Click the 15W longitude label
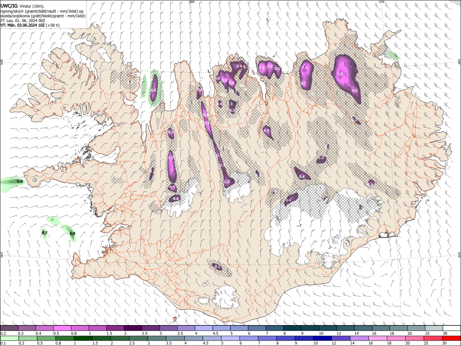461x346 pixels. click(382, 2)
